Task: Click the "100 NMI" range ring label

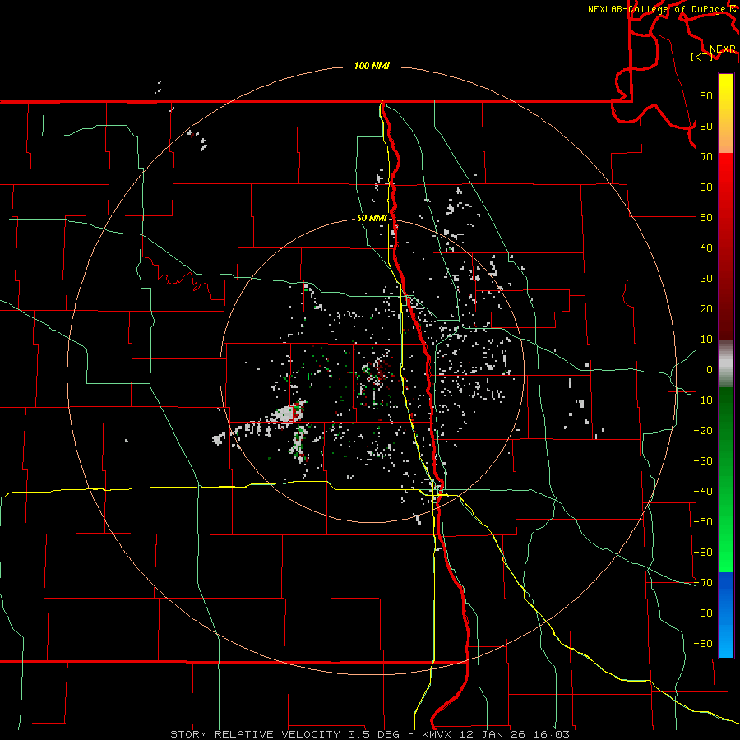Action: tap(372, 66)
